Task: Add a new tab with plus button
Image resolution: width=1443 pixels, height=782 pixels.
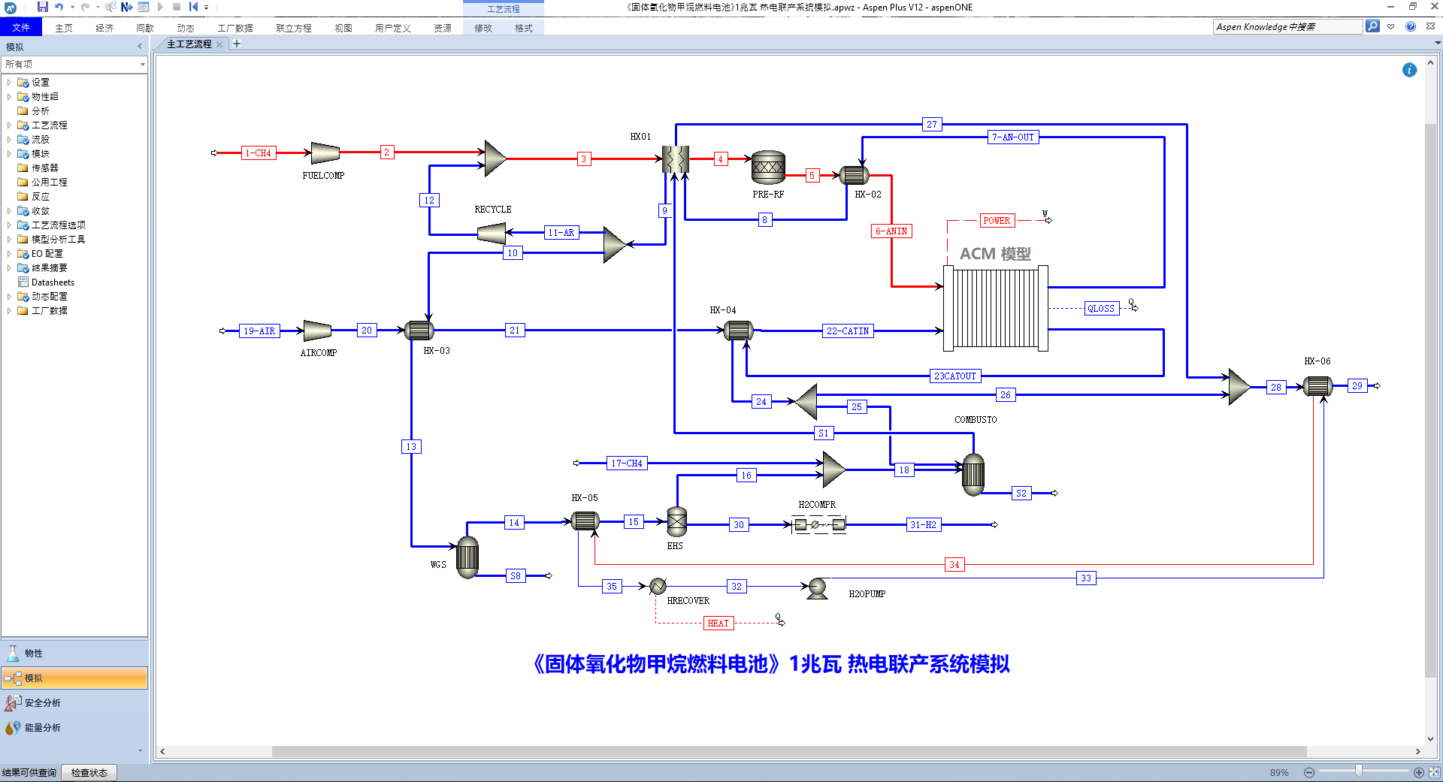Action: [x=236, y=44]
